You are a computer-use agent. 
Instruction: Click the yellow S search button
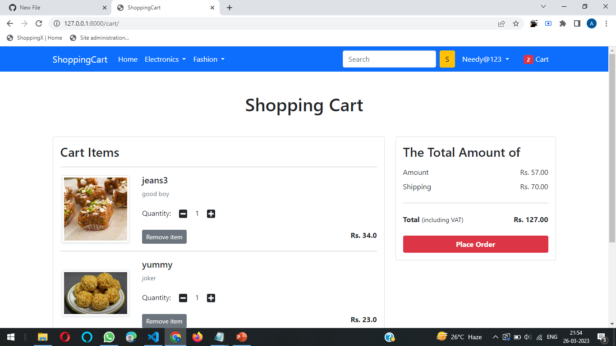(x=447, y=59)
